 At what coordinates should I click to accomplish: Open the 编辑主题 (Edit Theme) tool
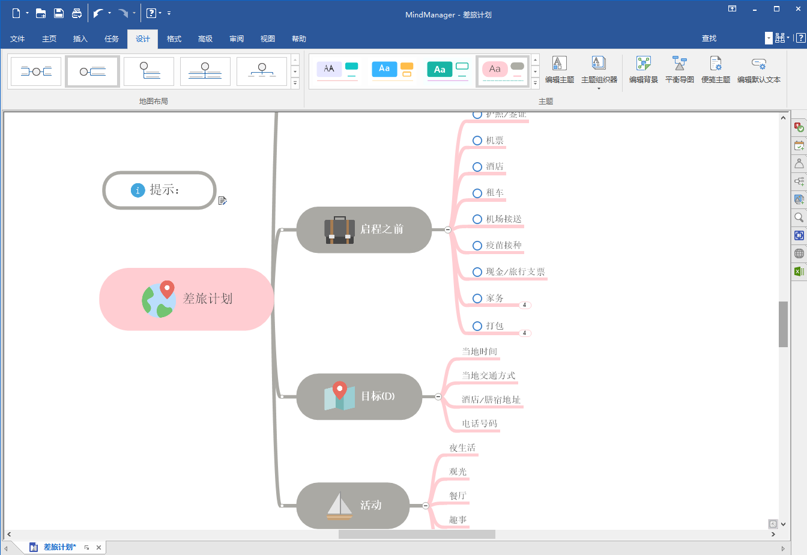pyautogui.click(x=559, y=70)
